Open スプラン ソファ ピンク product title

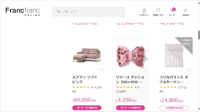coord(85,80)
